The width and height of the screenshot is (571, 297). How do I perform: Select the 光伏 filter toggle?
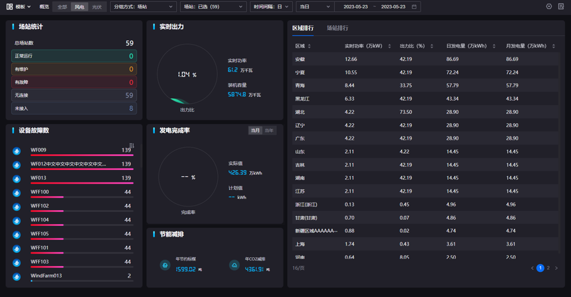pyautogui.click(x=96, y=7)
